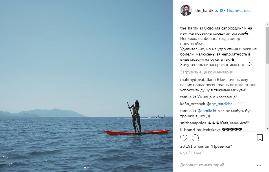This screenshot has width=269, height=172.
Task: Open snizhanapoloz commenter profile
Action: [x=193, y=123]
